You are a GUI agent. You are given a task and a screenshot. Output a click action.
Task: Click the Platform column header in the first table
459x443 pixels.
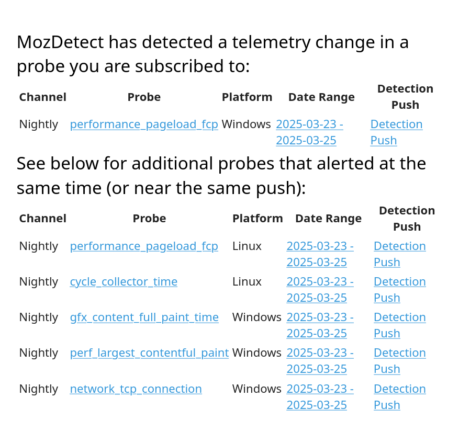[247, 97]
